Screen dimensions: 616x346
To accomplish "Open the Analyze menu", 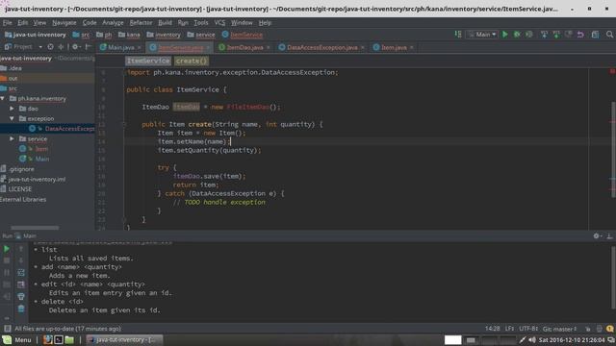I will point(113,23).
